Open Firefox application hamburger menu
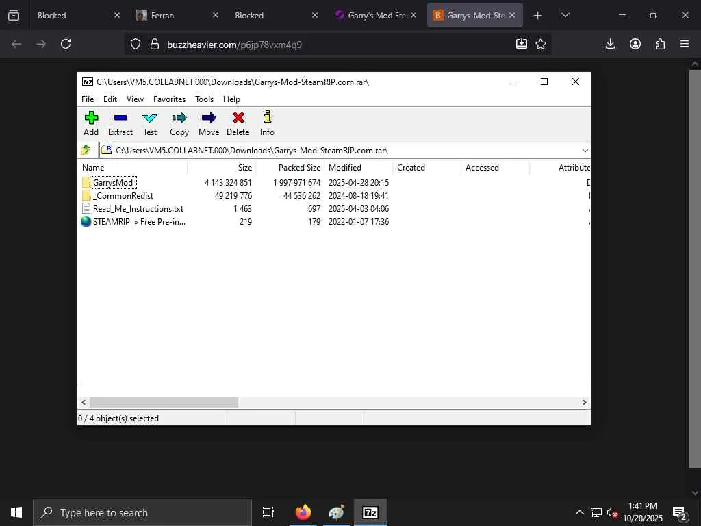 685,44
